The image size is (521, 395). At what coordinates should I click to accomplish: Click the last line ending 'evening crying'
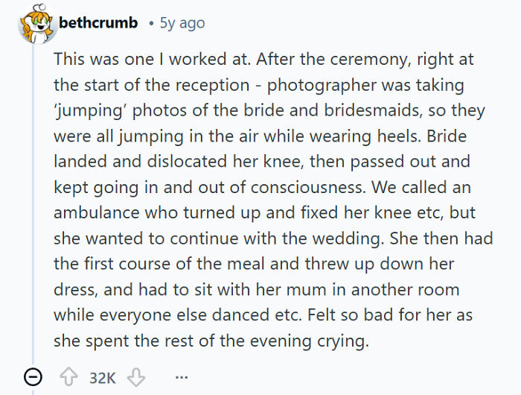point(211,340)
